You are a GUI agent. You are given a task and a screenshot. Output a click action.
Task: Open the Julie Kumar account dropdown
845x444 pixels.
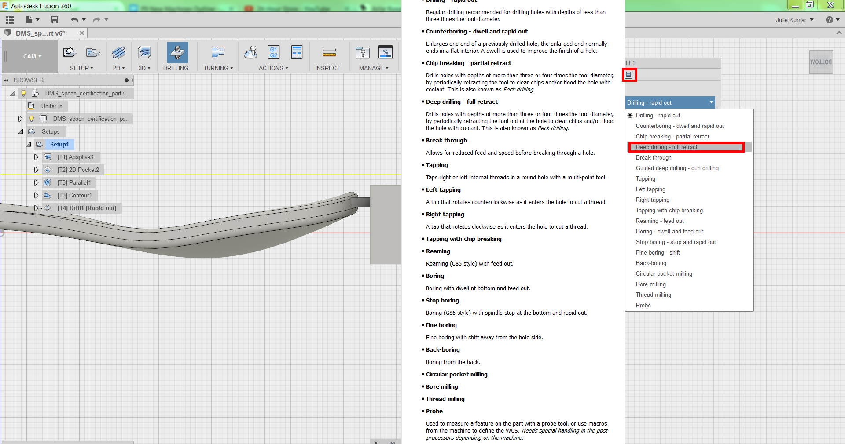point(795,20)
